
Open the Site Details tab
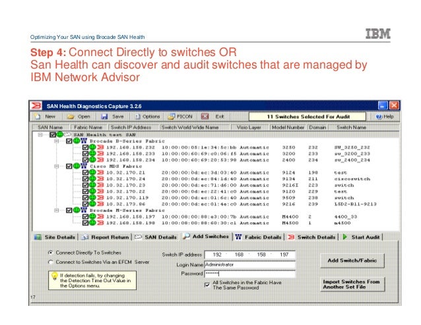point(55,237)
